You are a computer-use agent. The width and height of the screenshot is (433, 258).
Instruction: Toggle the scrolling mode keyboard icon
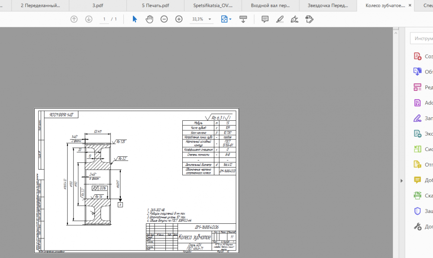243,19
